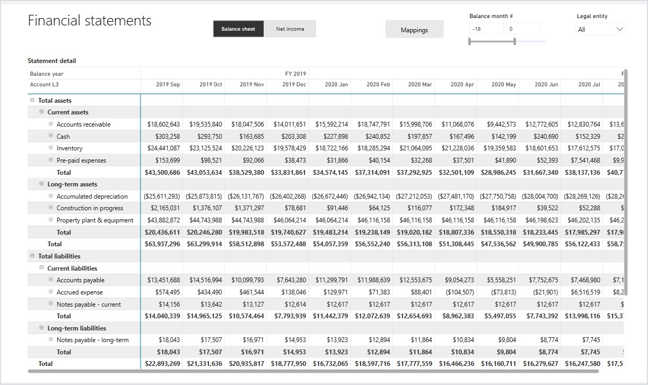Click the Balance month minimum value field
648x385 pixels.
click(486, 29)
